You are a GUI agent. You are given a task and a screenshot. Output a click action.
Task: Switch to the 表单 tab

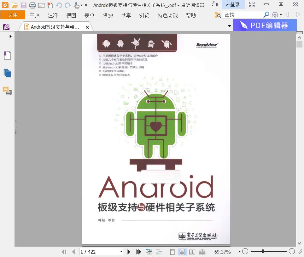click(x=89, y=15)
